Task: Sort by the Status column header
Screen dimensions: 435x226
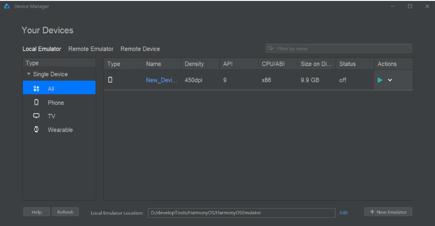Action: [x=347, y=64]
